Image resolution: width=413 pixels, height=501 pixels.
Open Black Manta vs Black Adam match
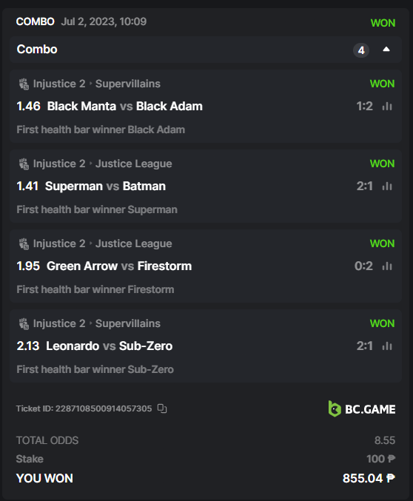click(x=124, y=106)
